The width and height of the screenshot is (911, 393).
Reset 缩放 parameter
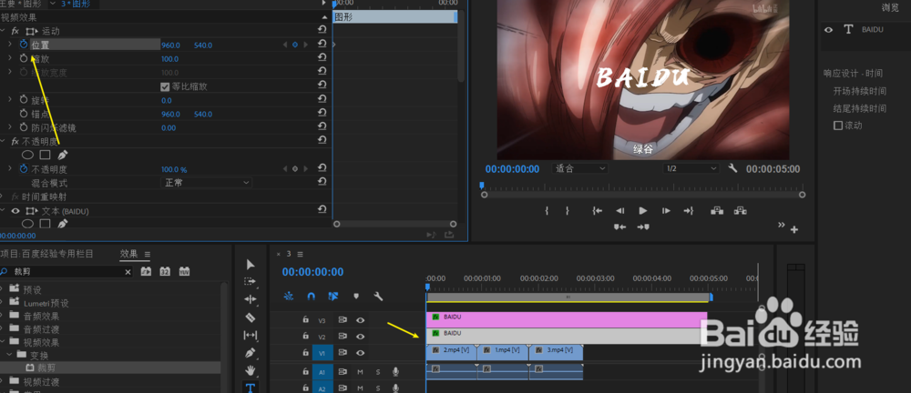(x=322, y=58)
